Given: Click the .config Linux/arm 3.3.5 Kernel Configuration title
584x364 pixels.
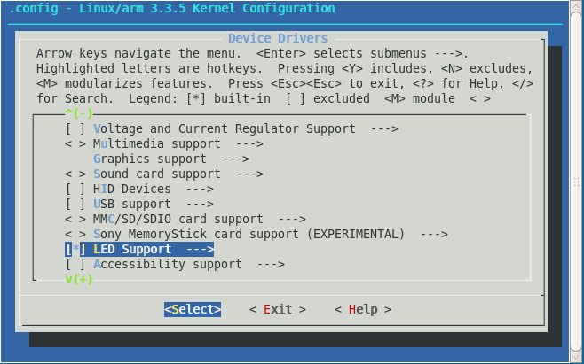Looking at the screenshot, I should pos(171,8).
